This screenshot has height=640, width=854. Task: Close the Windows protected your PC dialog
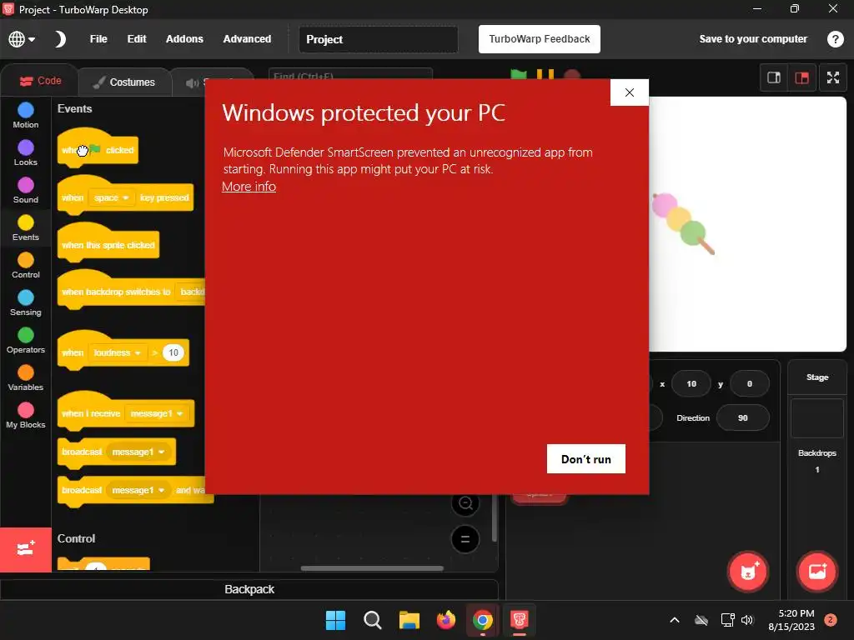point(630,92)
